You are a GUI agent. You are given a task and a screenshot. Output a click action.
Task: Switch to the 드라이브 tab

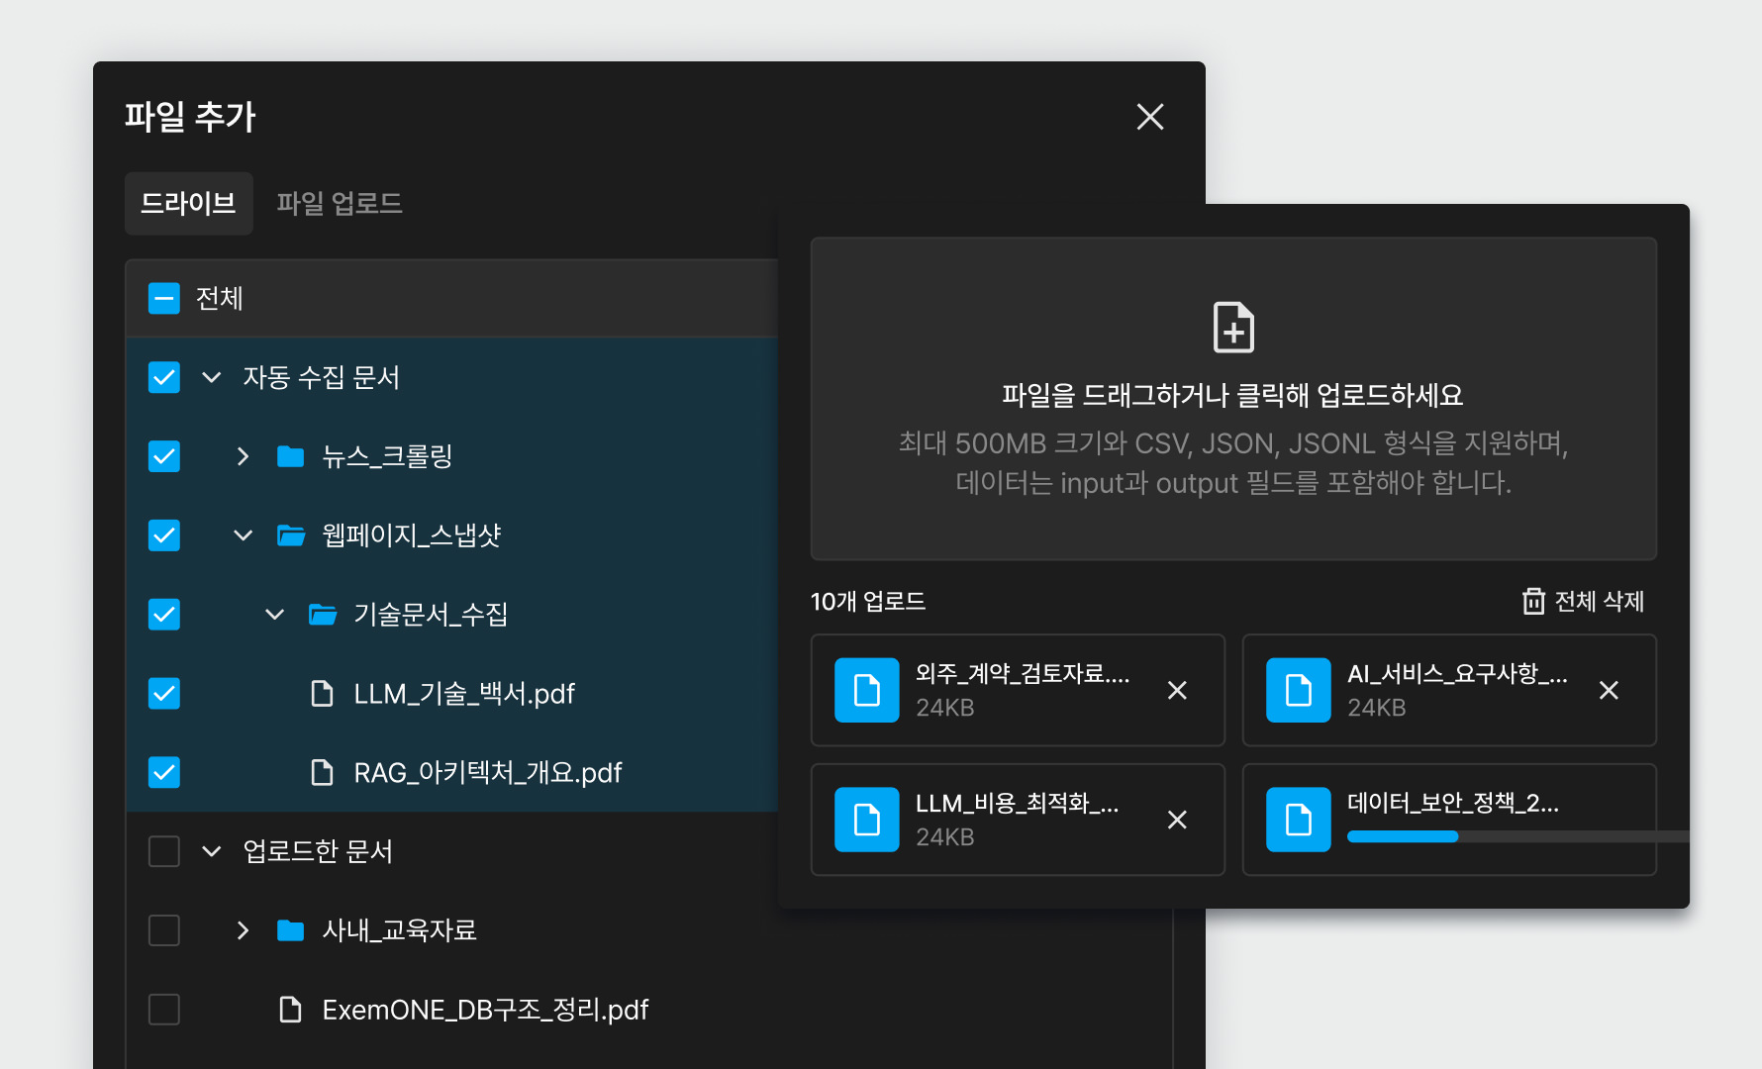(188, 204)
